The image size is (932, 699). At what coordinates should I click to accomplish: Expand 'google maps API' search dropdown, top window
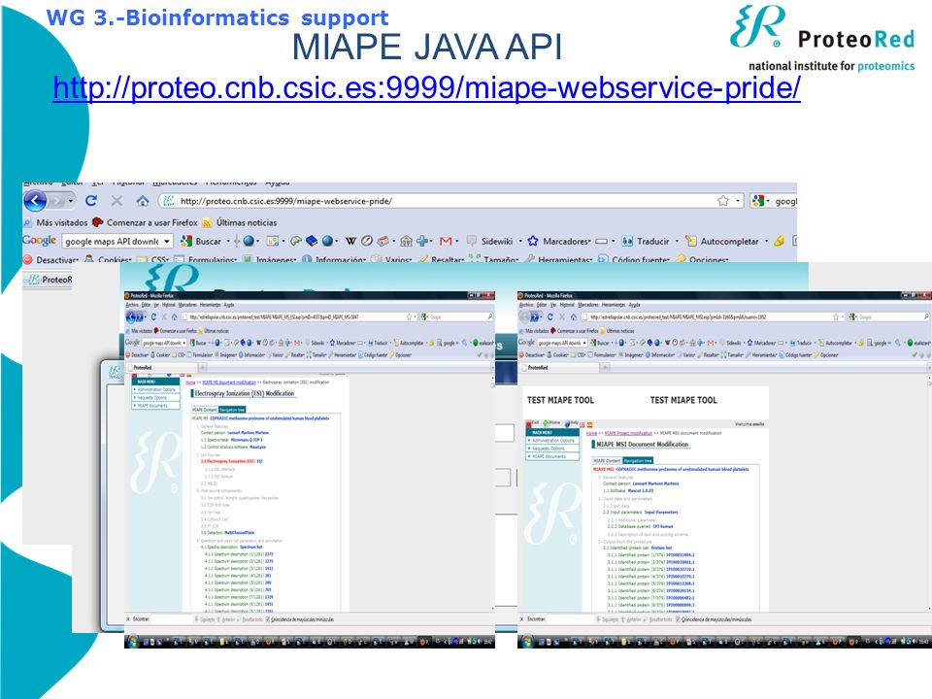tap(167, 242)
